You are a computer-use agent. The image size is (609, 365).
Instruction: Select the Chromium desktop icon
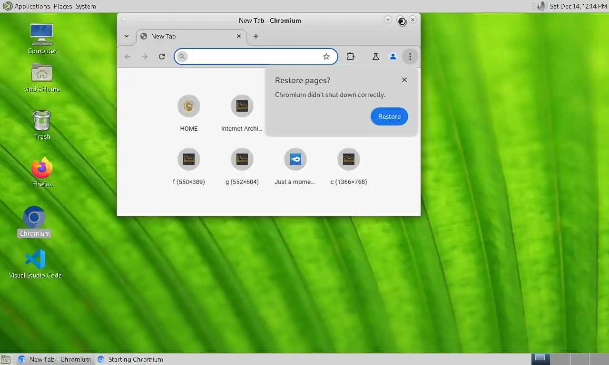[x=34, y=221]
